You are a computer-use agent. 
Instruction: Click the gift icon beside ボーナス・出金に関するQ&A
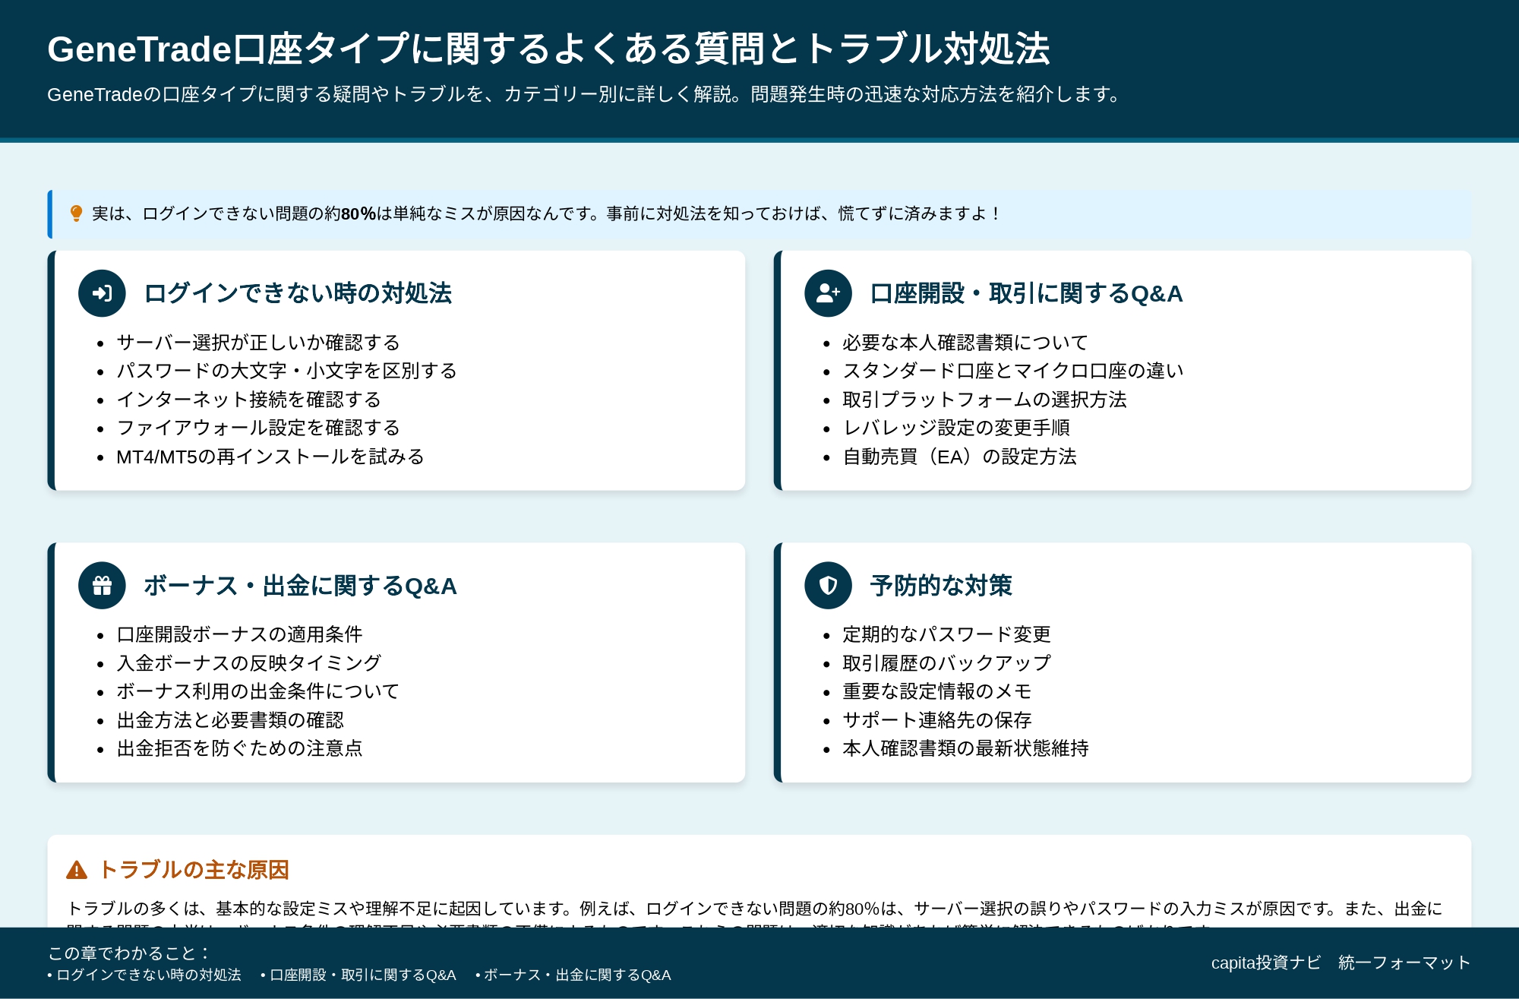point(102,586)
